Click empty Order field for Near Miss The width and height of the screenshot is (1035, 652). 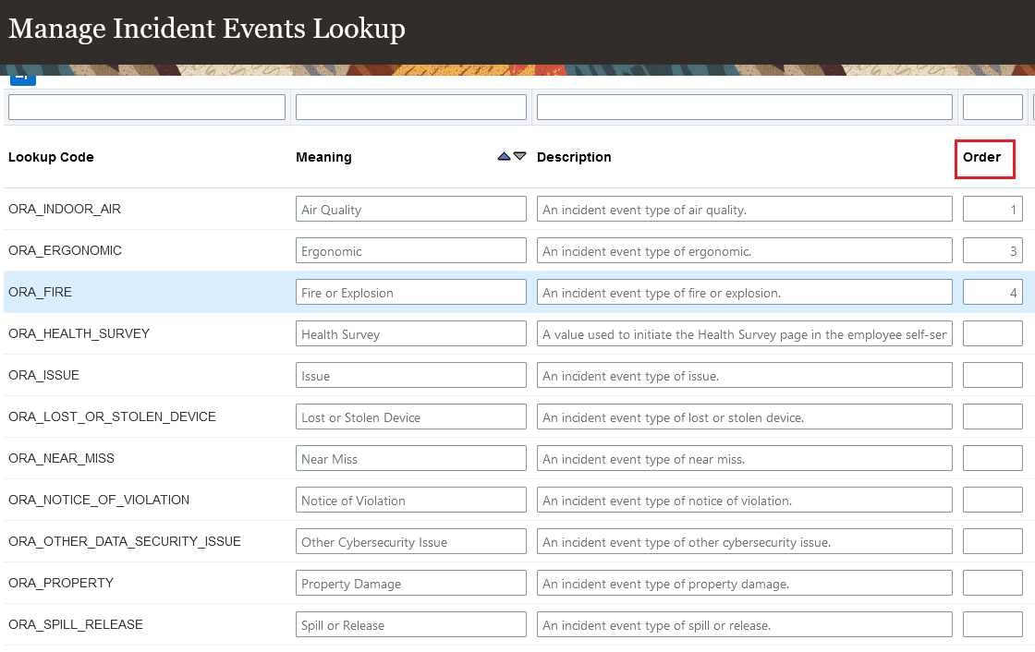click(x=992, y=459)
